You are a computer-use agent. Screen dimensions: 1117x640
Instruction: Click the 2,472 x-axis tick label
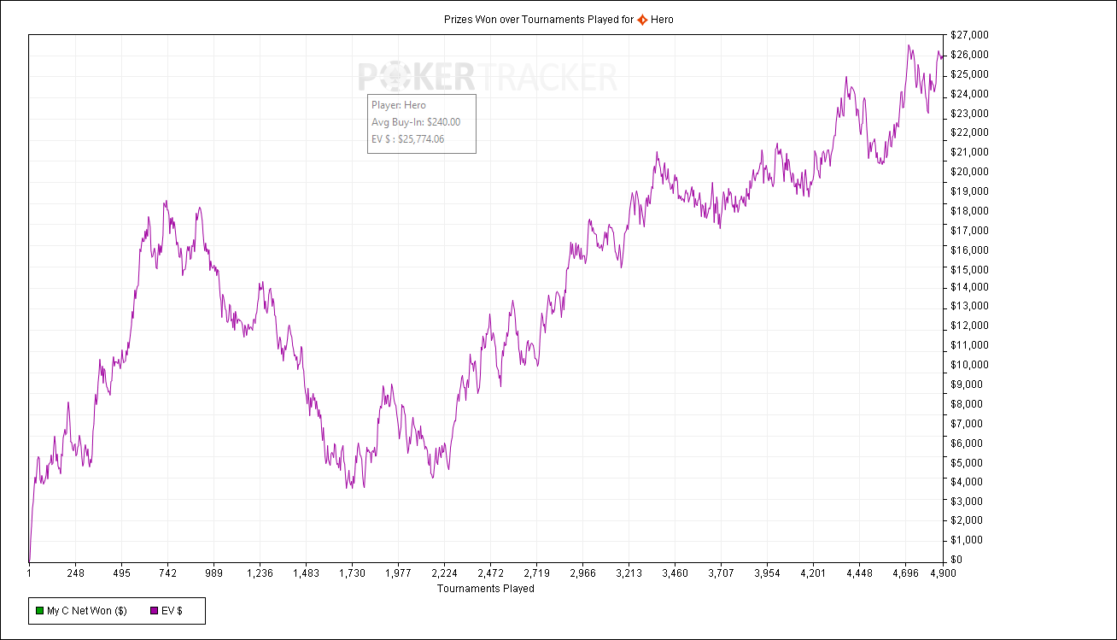[490, 573]
